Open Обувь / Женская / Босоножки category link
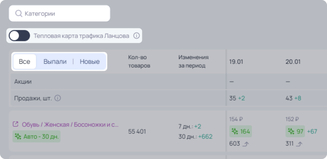The height and width of the screenshot is (159, 327). [70, 124]
